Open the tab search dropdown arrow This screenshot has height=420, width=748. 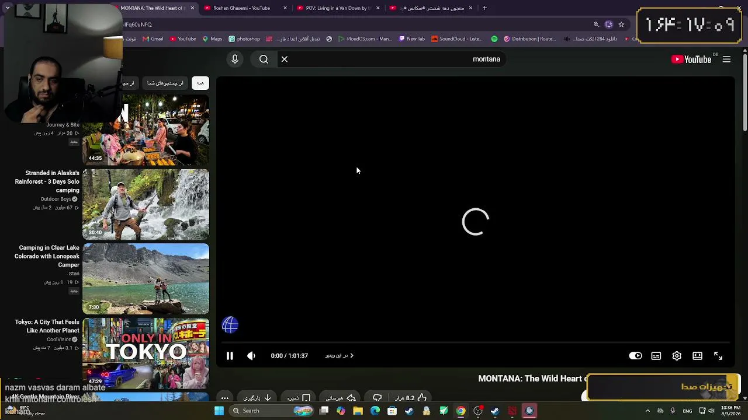(7, 8)
